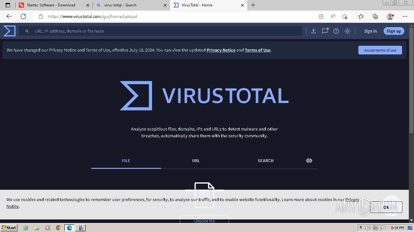
Task: Select the SEARCH tab
Action: click(266, 160)
